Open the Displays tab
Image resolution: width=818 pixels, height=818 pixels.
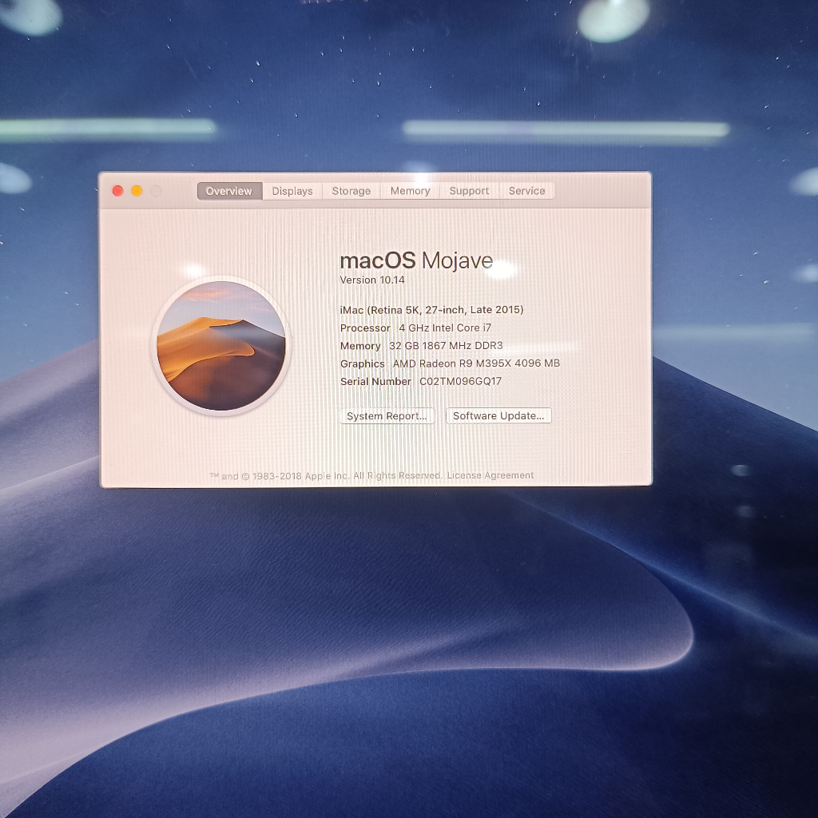[x=292, y=191]
